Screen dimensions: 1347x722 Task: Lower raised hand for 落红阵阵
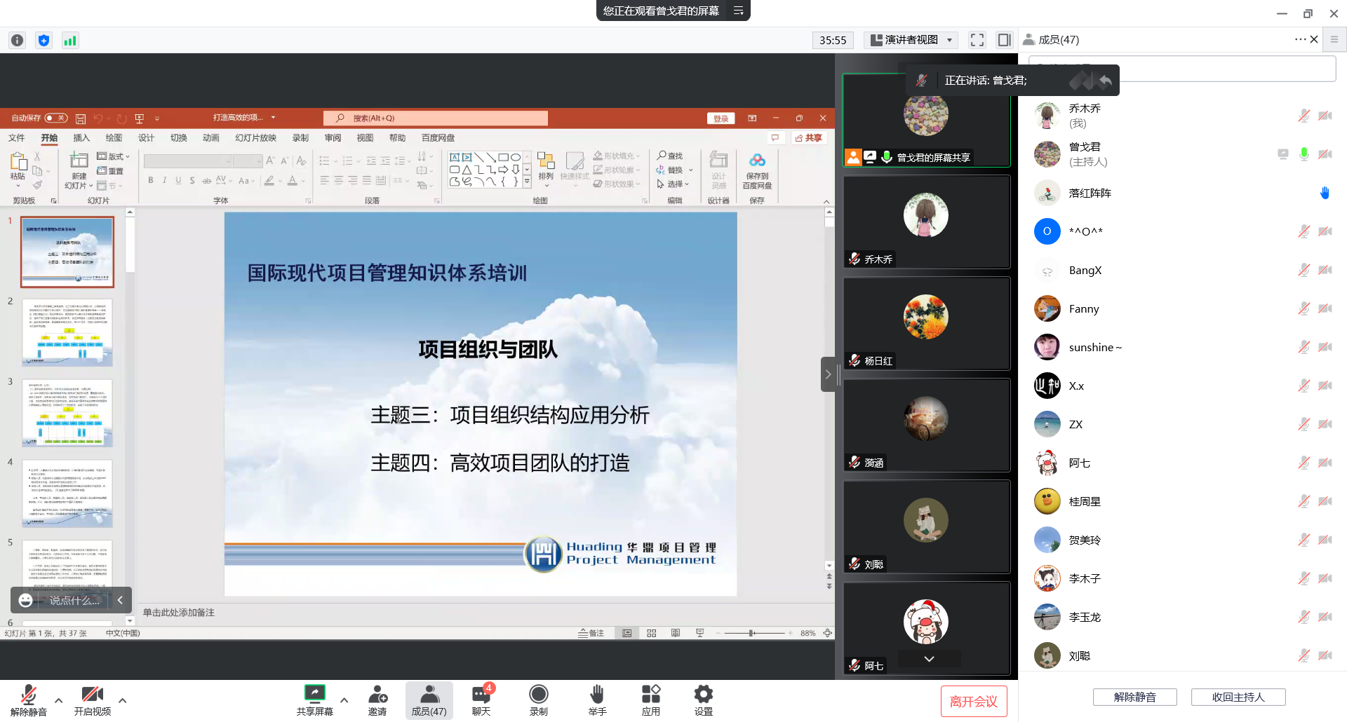[1325, 193]
